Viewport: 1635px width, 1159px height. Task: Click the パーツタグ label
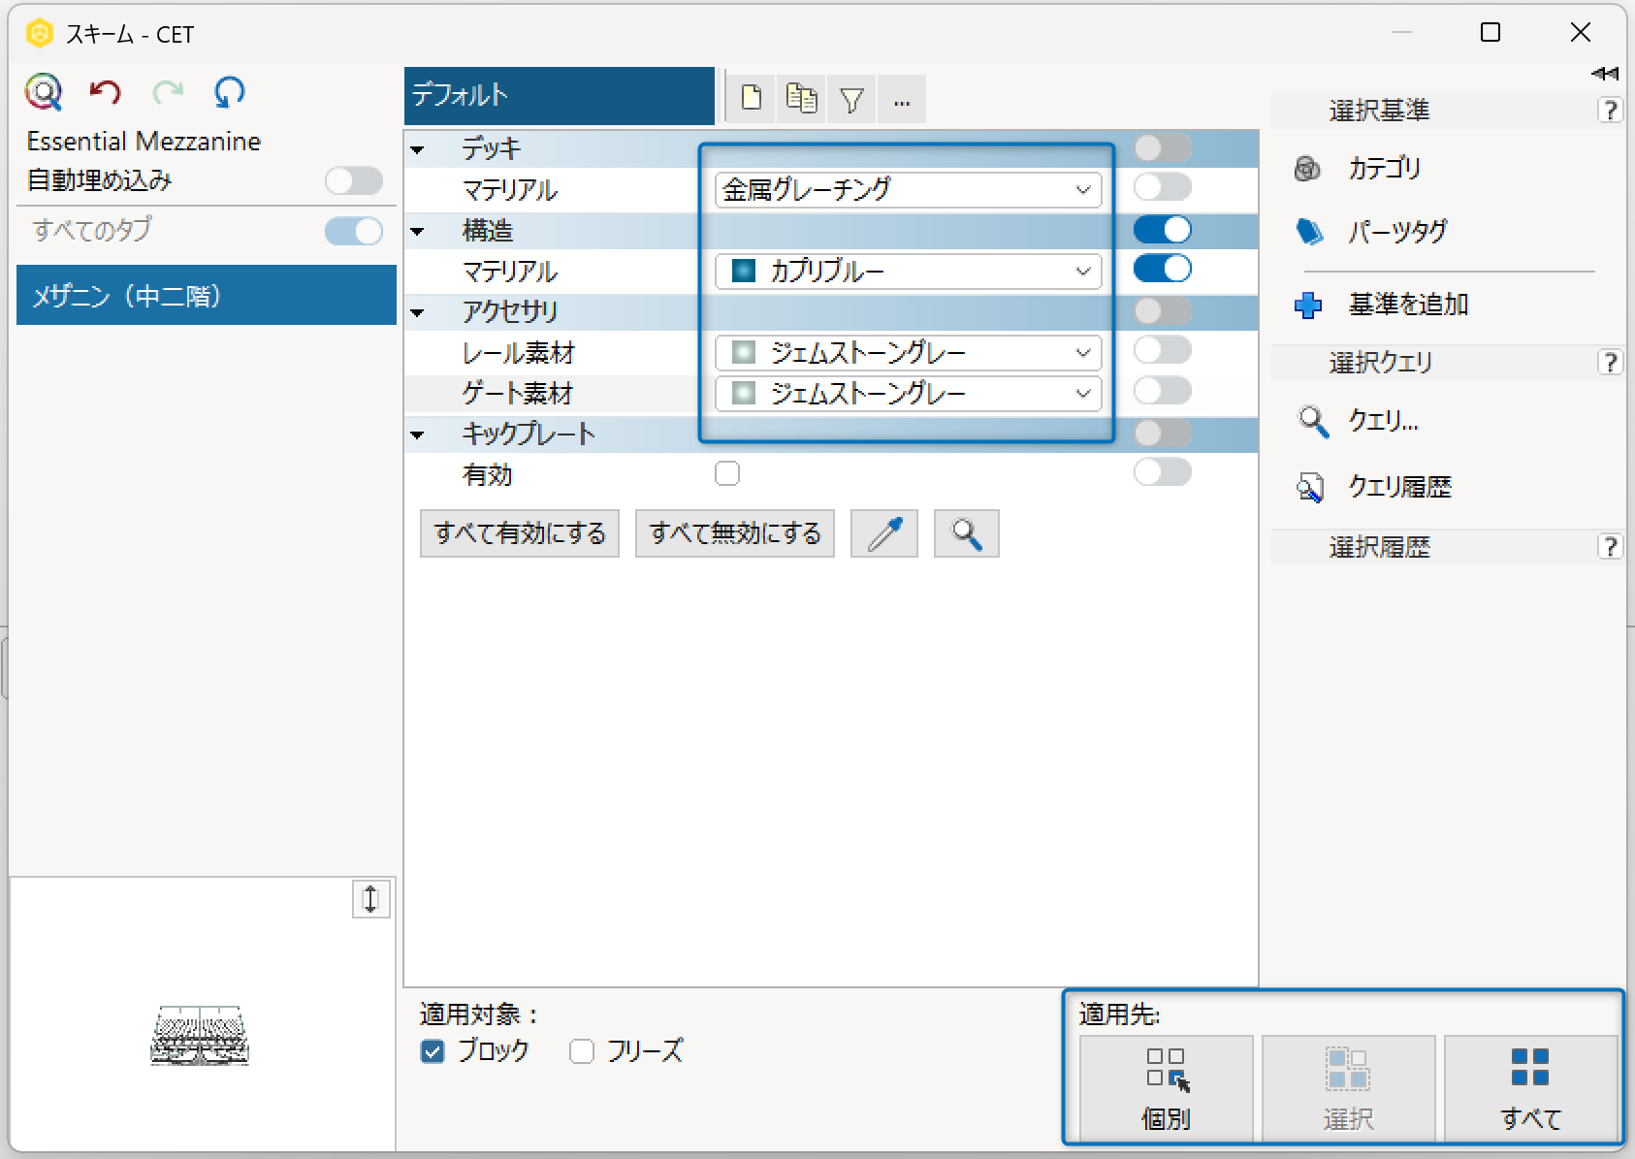click(x=1397, y=232)
